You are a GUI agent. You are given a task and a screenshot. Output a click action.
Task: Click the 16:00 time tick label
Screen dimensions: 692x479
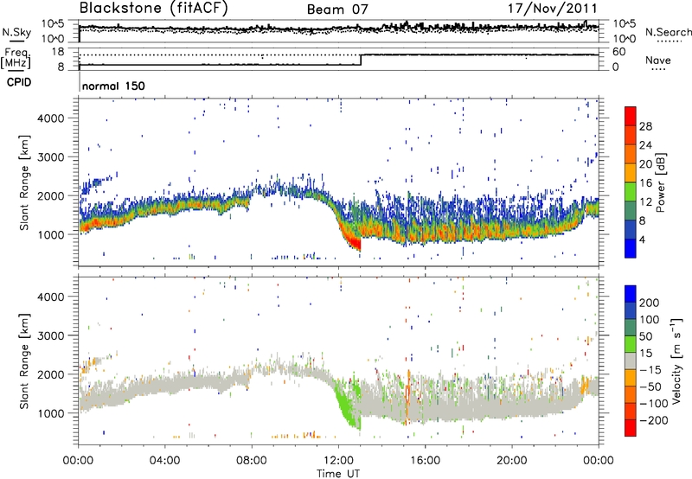pyautogui.click(x=425, y=461)
